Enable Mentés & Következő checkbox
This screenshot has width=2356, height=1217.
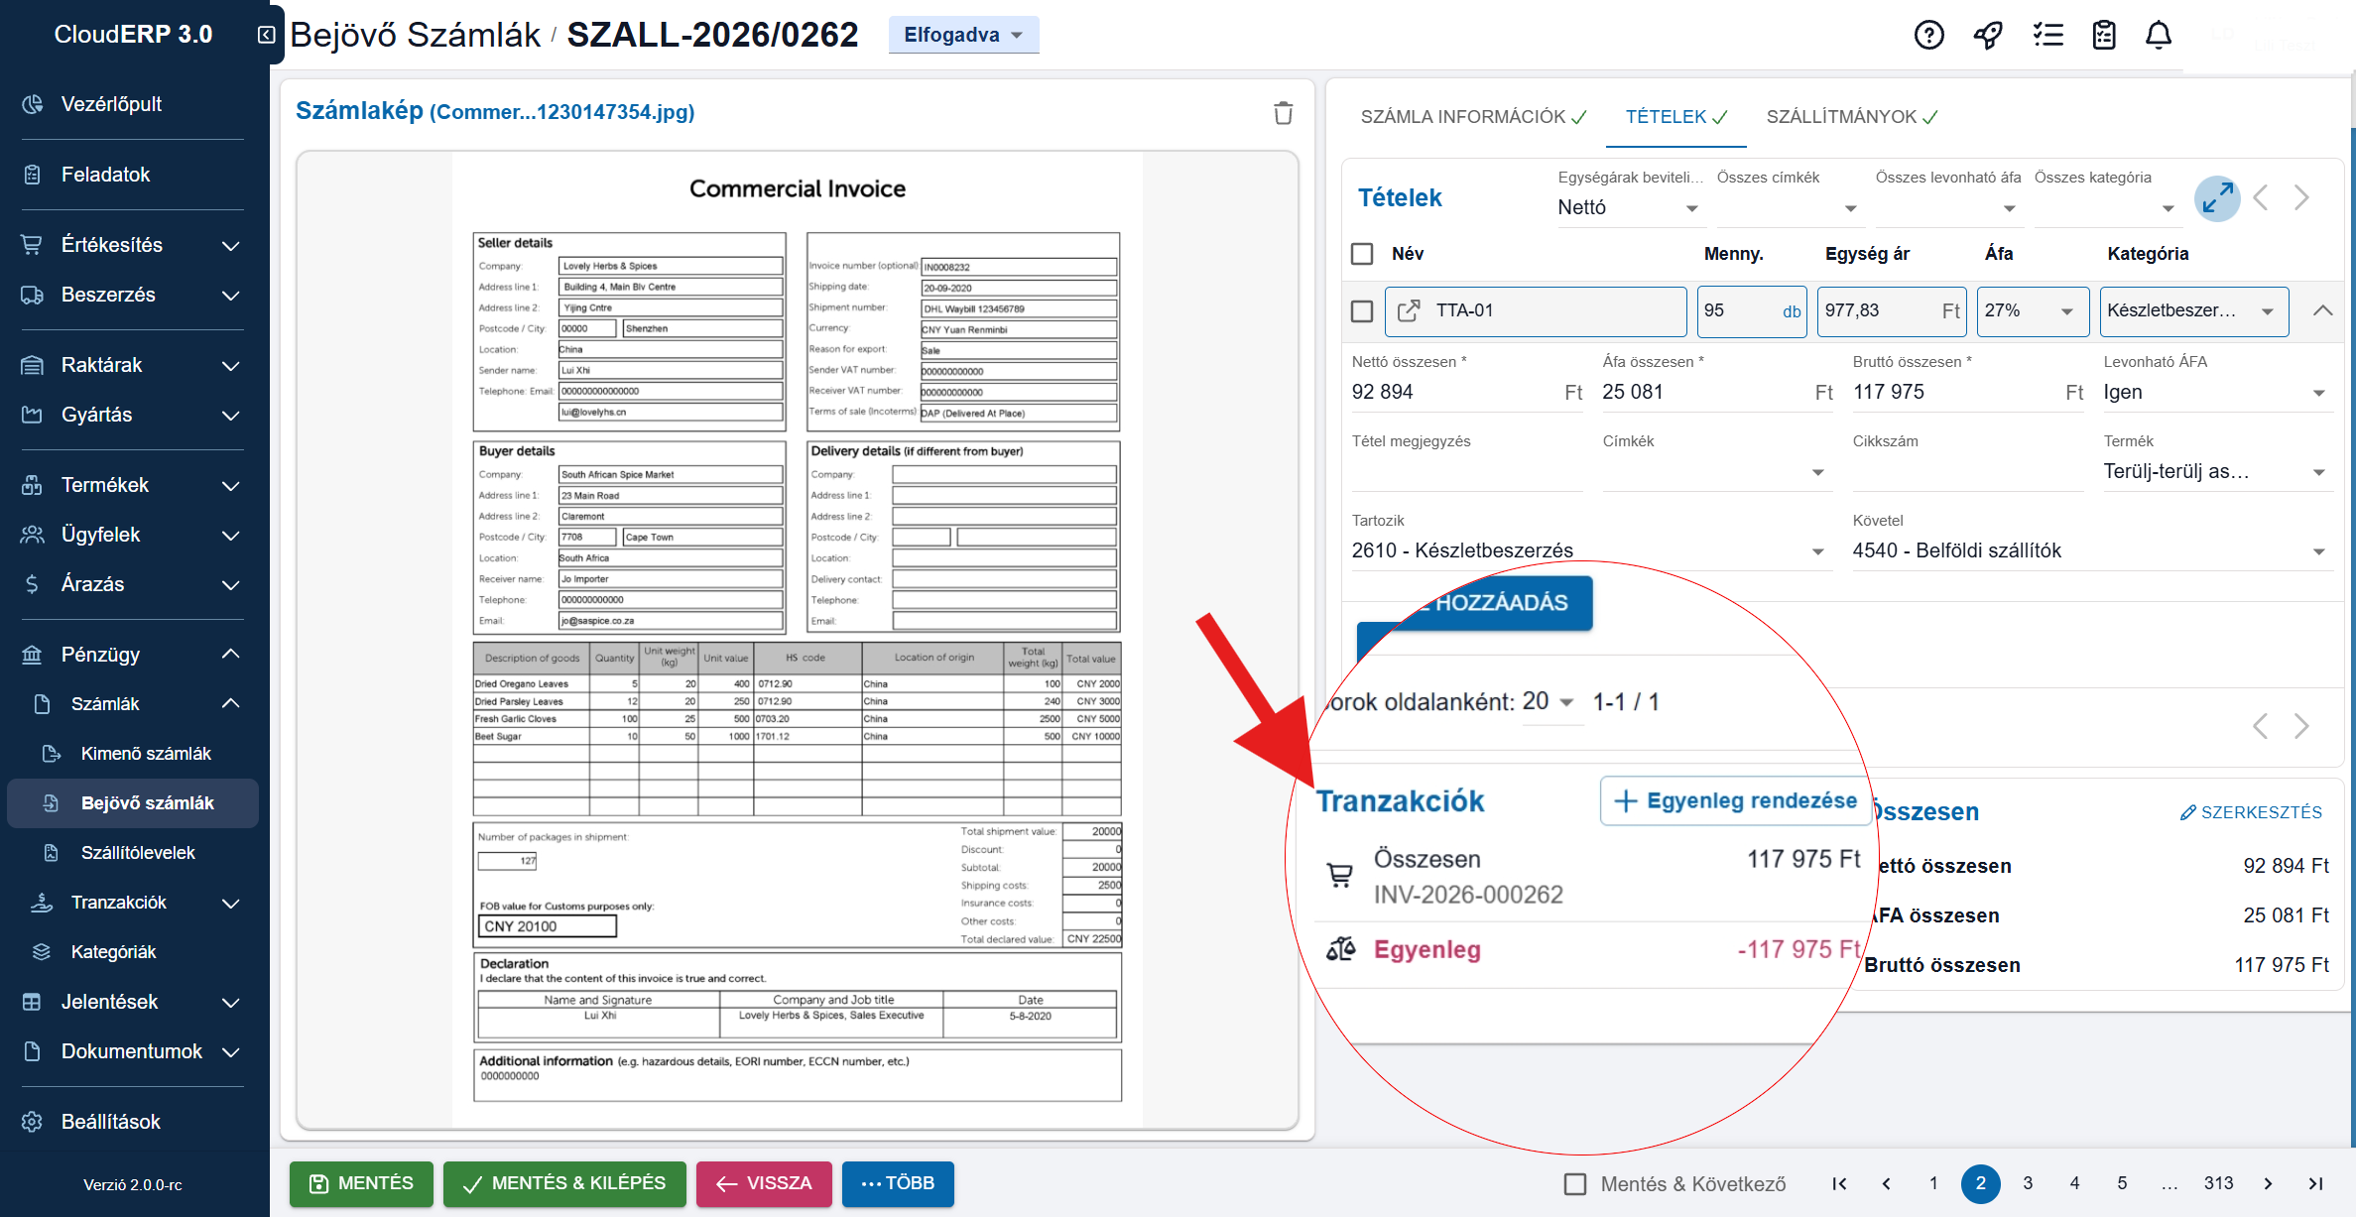click(1575, 1183)
